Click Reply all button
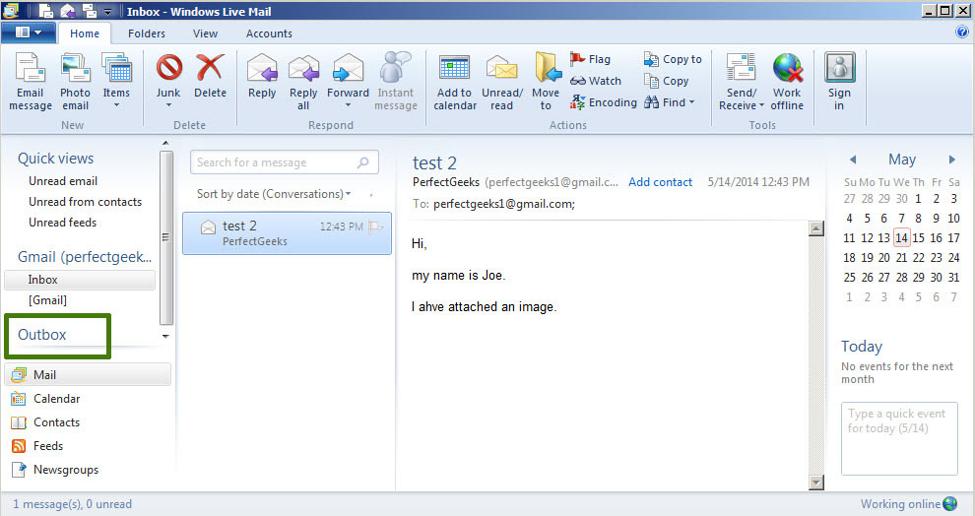The height and width of the screenshot is (516, 975). point(303,82)
